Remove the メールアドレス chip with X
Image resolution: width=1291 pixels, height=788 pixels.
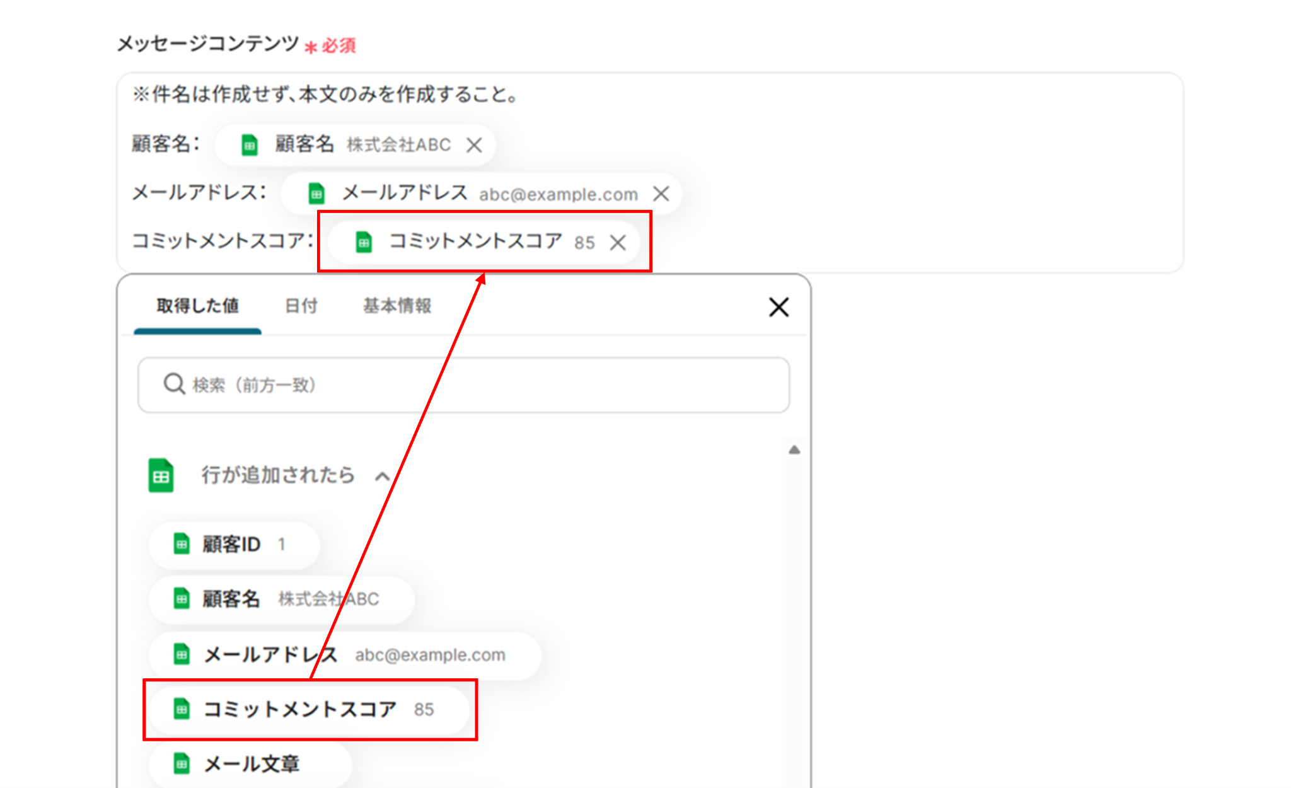[661, 194]
